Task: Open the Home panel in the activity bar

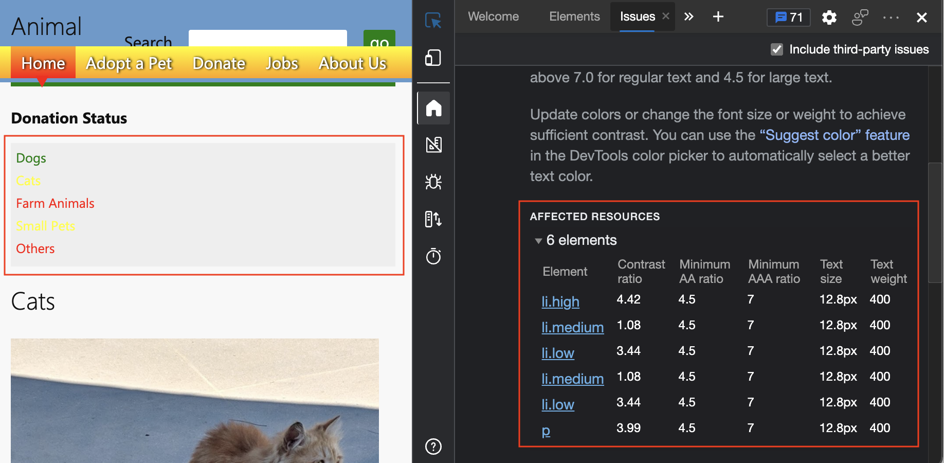Action: [433, 108]
